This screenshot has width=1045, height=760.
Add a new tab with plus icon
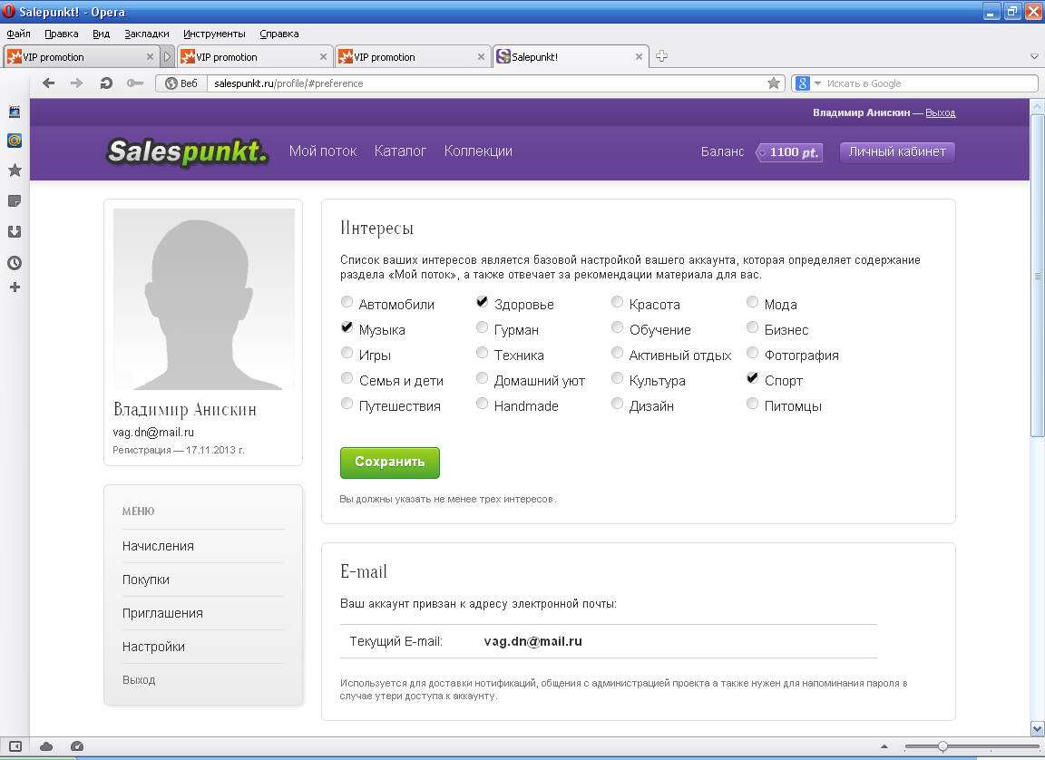point(661,56)
